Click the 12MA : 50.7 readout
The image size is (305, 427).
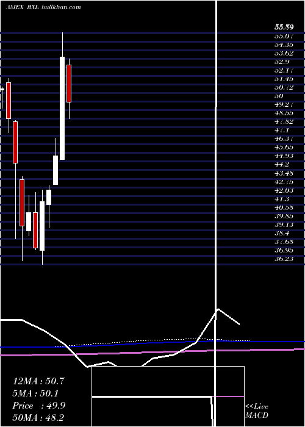click(38, 381)
